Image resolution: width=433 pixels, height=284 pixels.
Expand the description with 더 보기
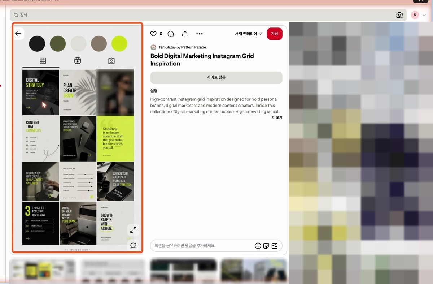coord(277,117)
